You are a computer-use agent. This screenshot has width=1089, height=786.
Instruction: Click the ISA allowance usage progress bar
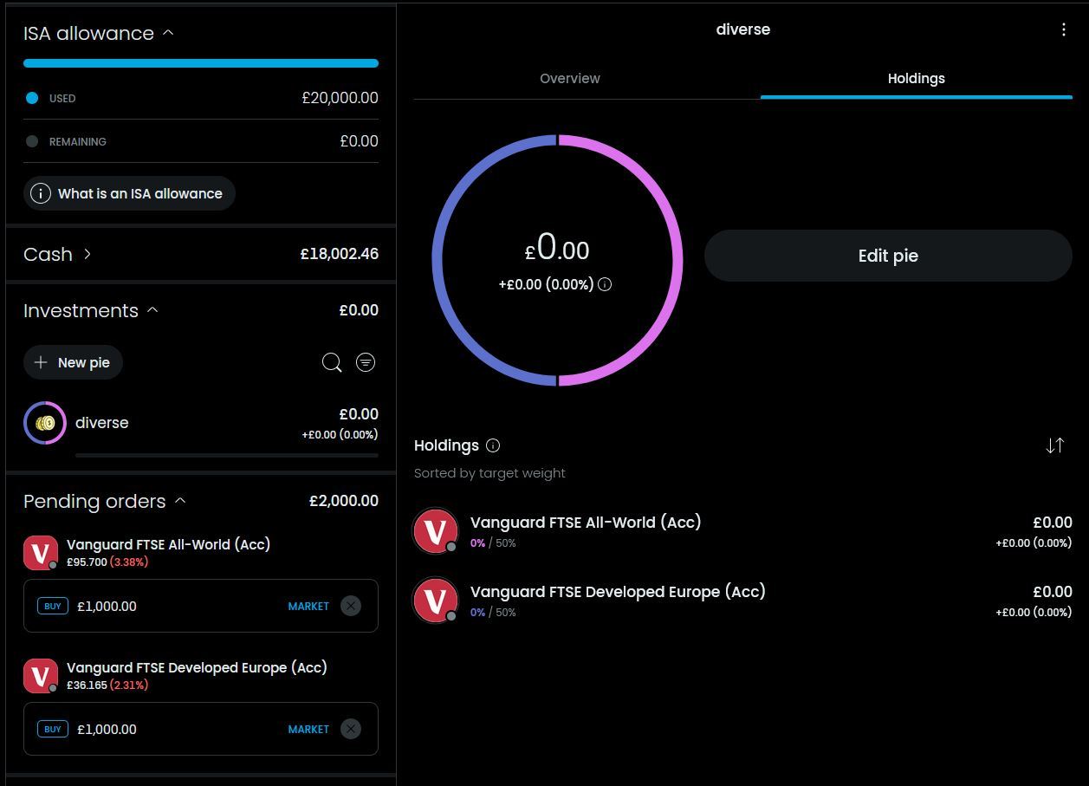[201, 63]
